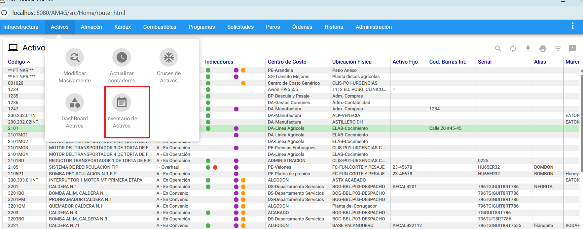
Task: Click the site info icon in address bar
Action: pos(4,13)
